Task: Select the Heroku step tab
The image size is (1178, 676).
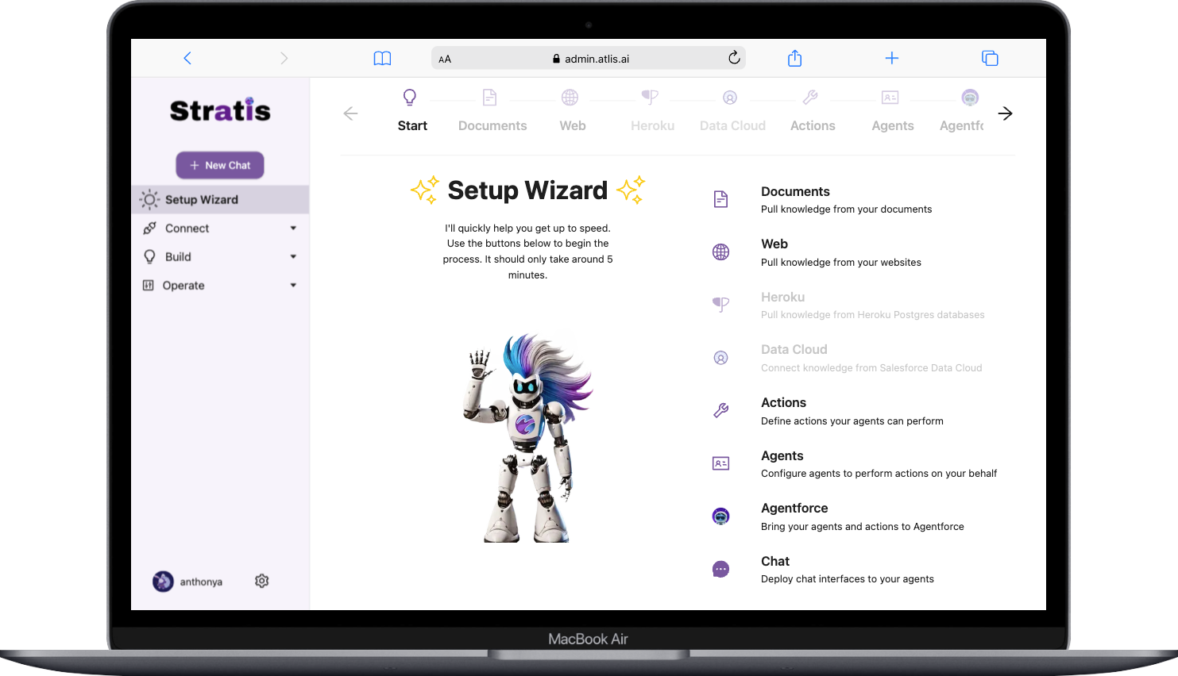Action: pos(652,112)
